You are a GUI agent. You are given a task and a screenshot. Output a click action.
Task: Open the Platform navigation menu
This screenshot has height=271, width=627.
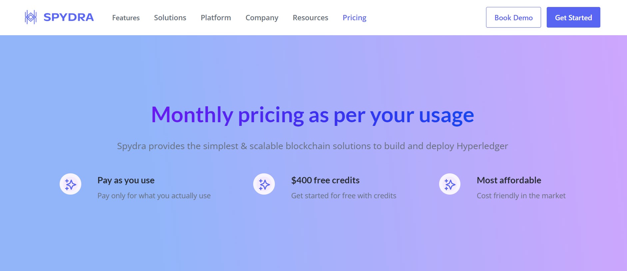216,18
